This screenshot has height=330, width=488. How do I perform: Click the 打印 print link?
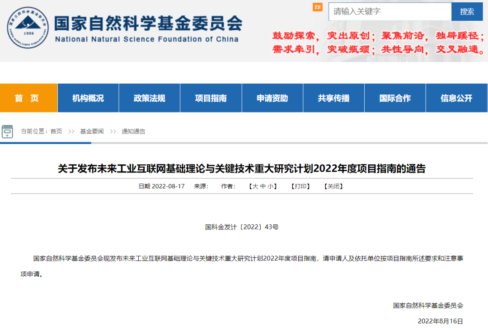pyautogui.click(x=300, y=186)
